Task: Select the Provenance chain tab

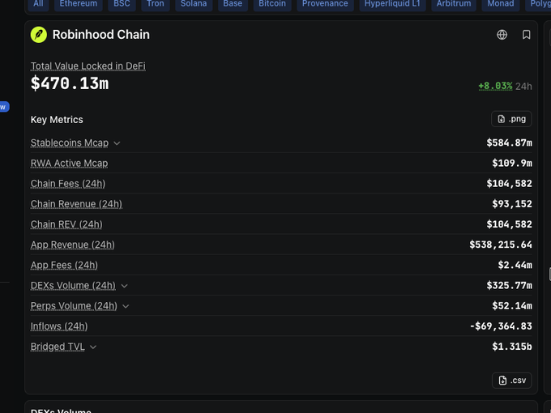Action: coord(325,4)
